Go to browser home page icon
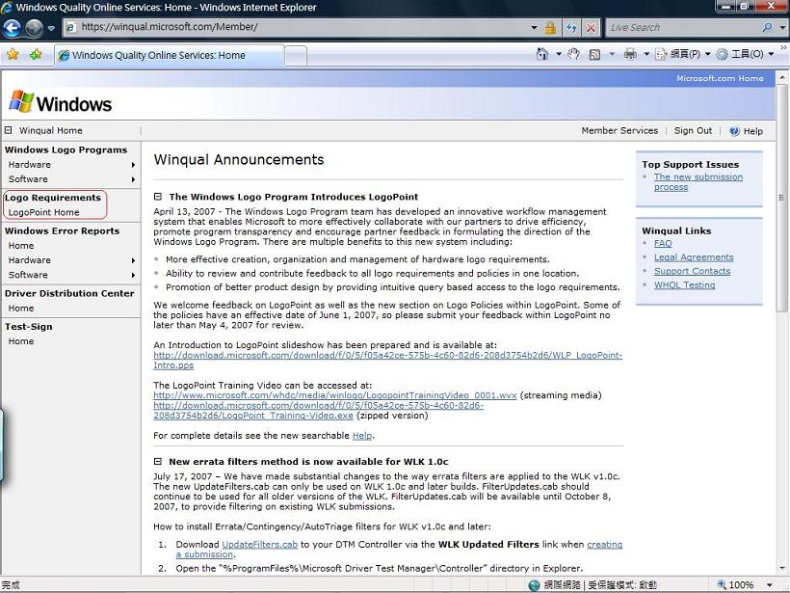Image resolution: width=790 pixels, height=593 pixels. (x=542, y=54)
